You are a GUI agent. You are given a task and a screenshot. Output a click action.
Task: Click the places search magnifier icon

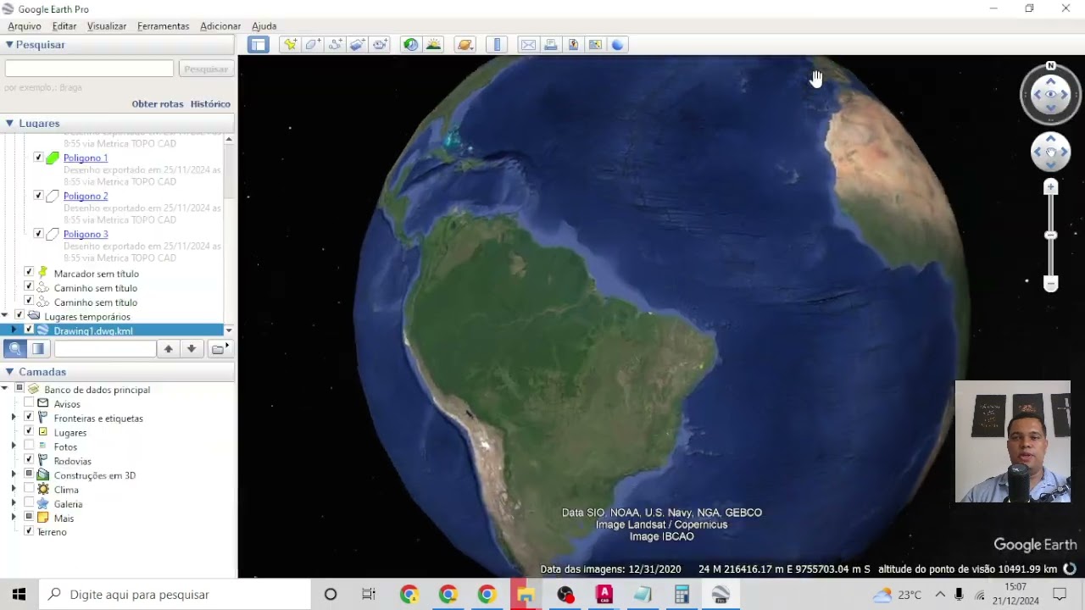(x=15, y=348)
